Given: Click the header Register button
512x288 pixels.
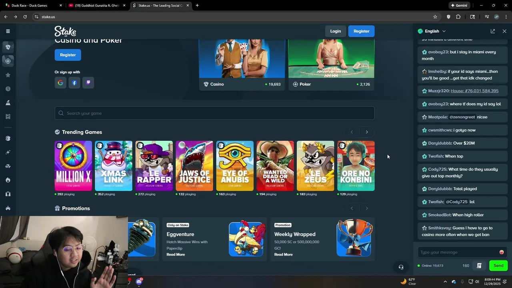Looking at the screenshot, I should pyautogui.click(x=362, y=31).
